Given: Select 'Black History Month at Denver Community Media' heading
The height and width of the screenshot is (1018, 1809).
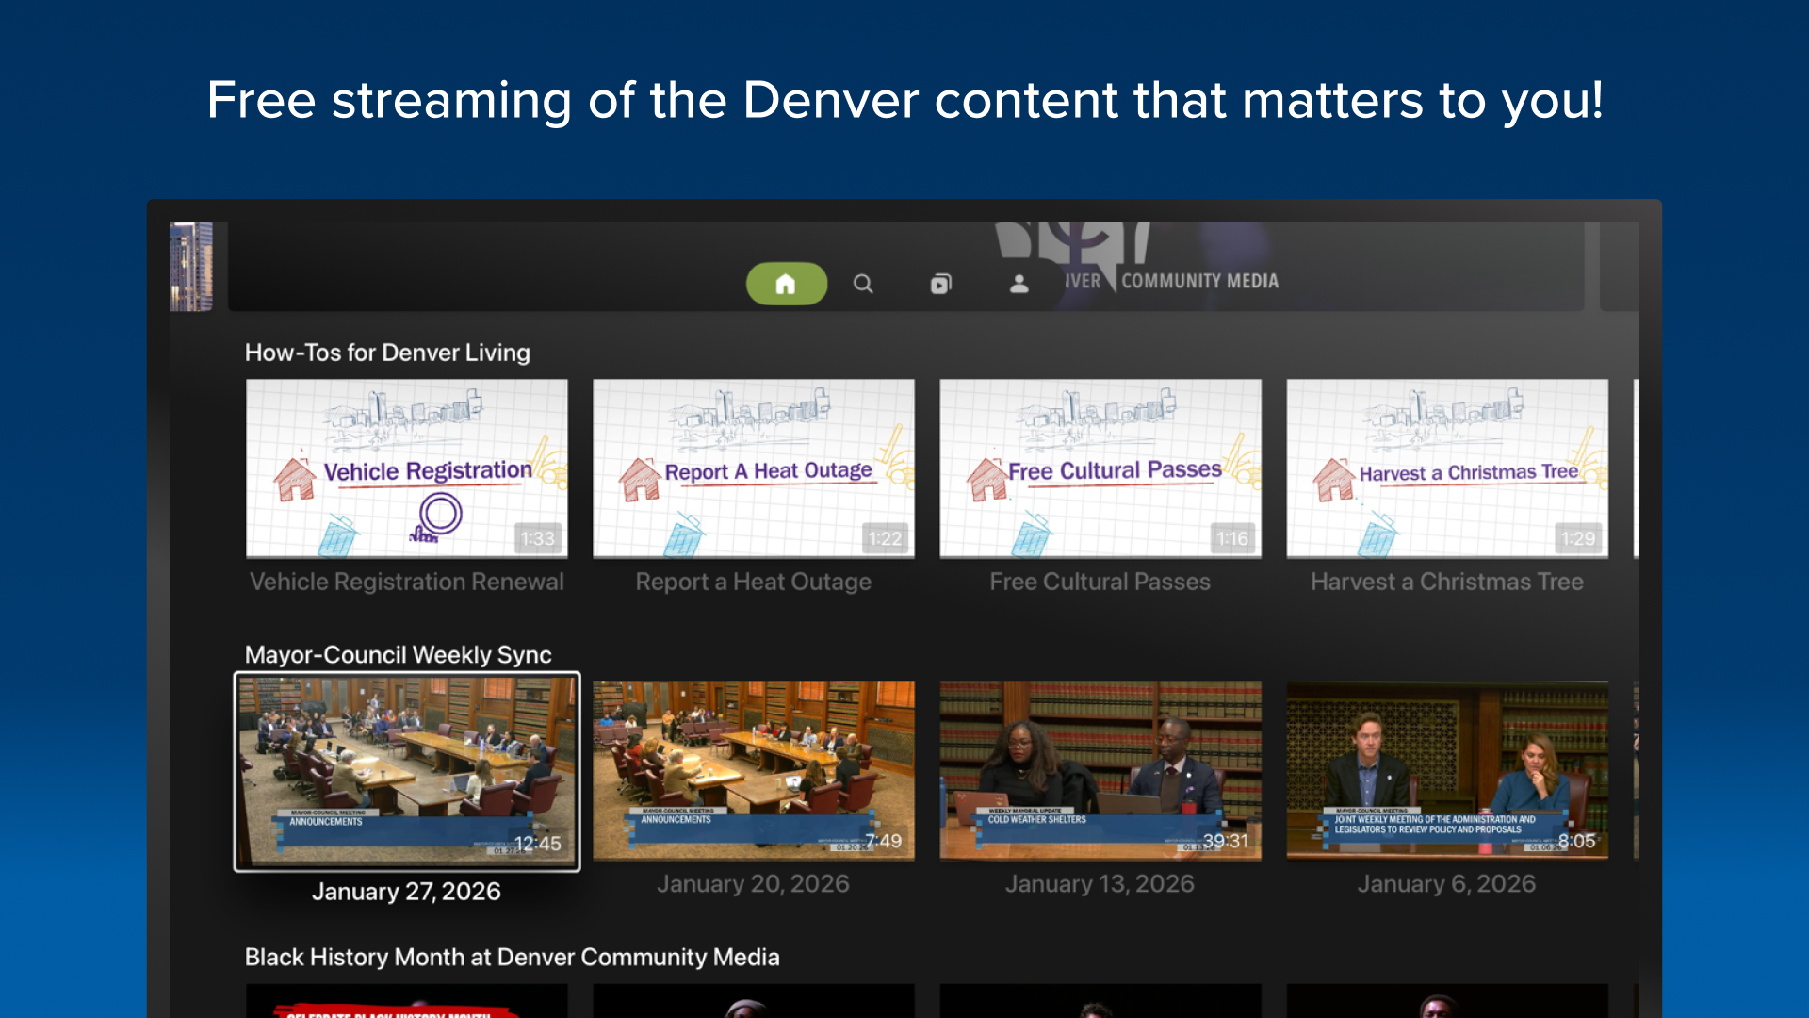Looking at the screenshot, I should click(x=513, y=958).
